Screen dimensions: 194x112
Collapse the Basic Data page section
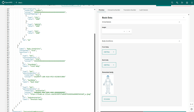(184, 17)
